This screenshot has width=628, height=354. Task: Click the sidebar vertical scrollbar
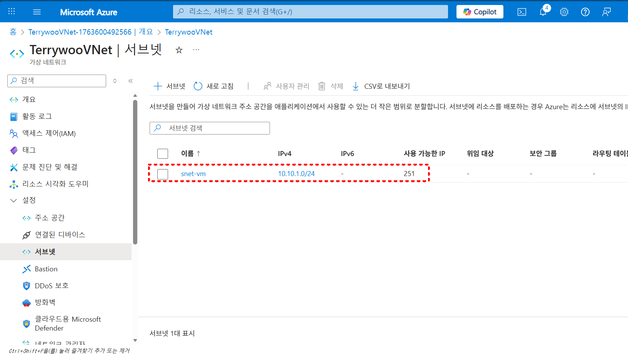(135, 172)
